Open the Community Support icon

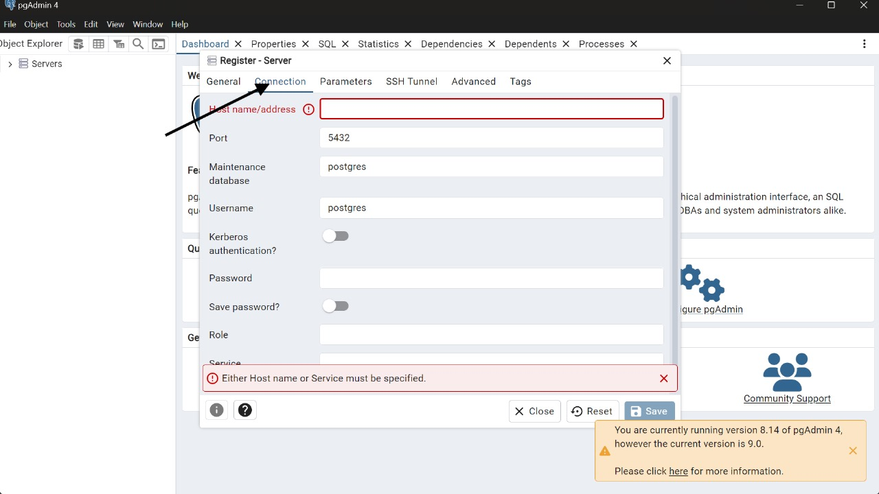pyautogui.click(x=787, y=373)
